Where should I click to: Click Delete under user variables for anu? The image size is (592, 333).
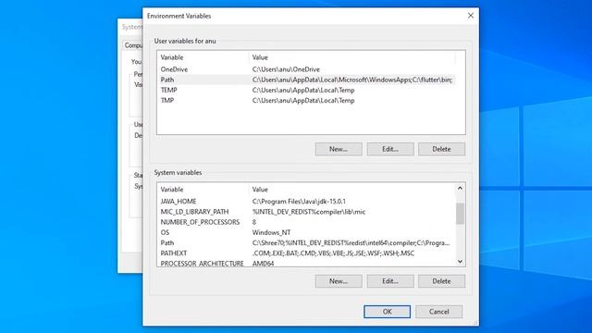[441, 149]
